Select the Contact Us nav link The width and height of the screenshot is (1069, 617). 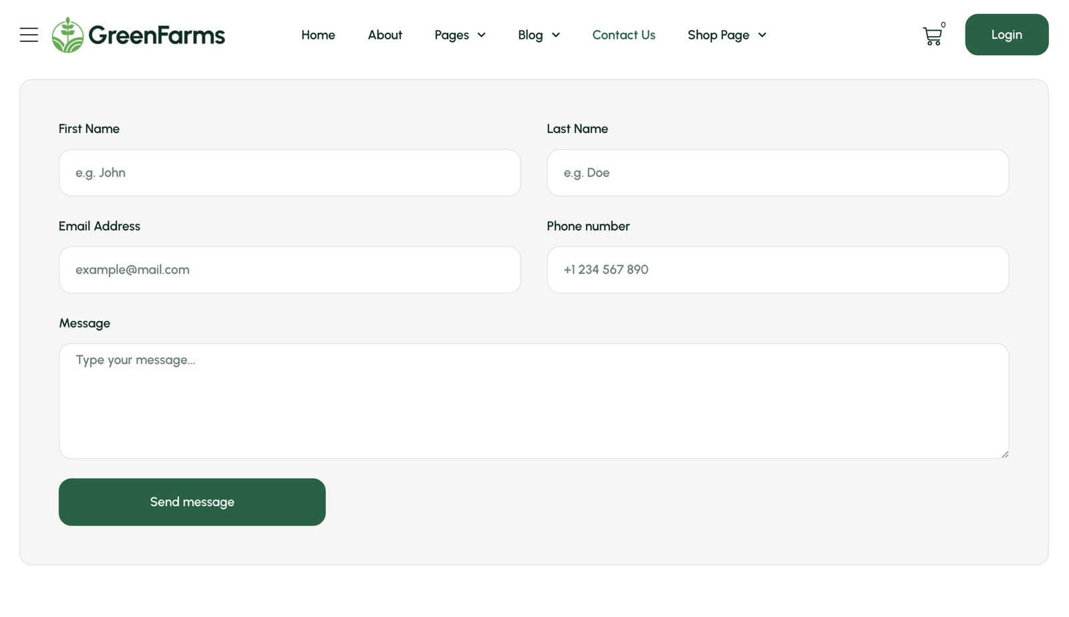coord(623,35)
